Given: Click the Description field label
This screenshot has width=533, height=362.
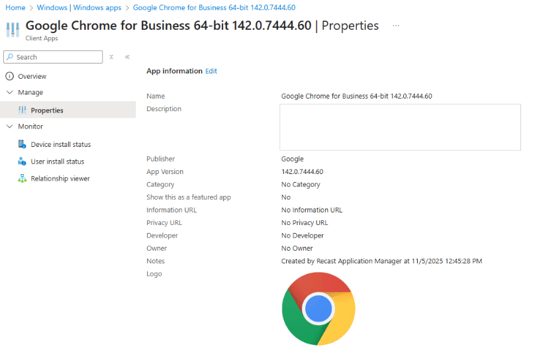Looking at the screenshot, I should pyautogui.click(x=164, y=109).
